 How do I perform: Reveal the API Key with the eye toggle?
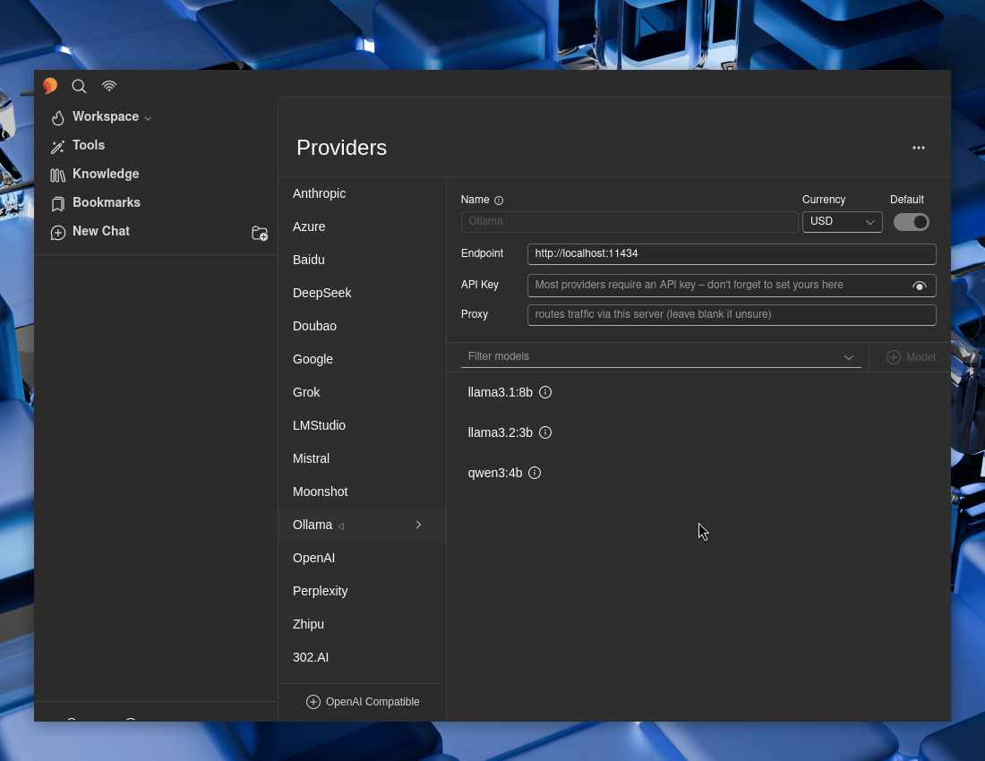(x=920, y=286)
